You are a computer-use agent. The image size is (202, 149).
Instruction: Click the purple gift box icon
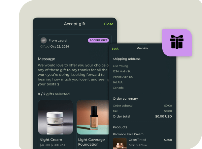(x=177, y=42)
